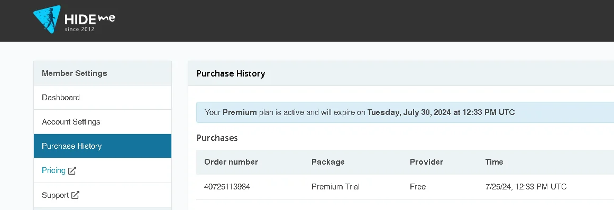The width and height of the screenshot is (614, 210).
Task: Click the hide.me triangle logo icon
Action: 47,19
